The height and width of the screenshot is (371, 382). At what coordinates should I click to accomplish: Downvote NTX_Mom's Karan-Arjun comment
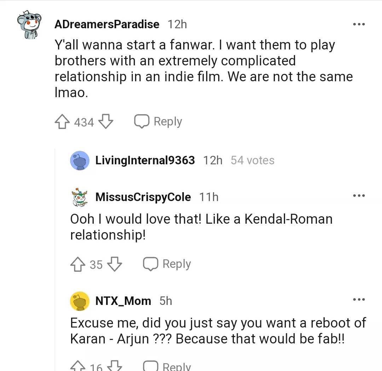click(114, 367)
